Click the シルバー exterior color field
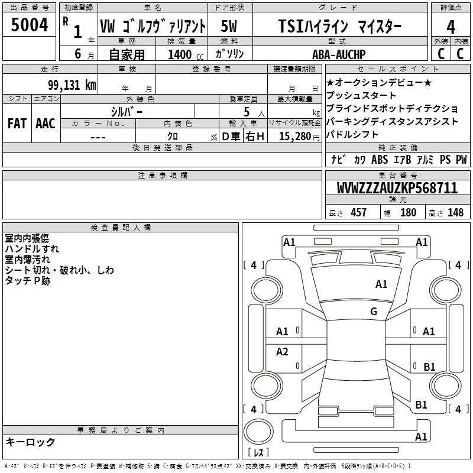 [x=127, y=112]
